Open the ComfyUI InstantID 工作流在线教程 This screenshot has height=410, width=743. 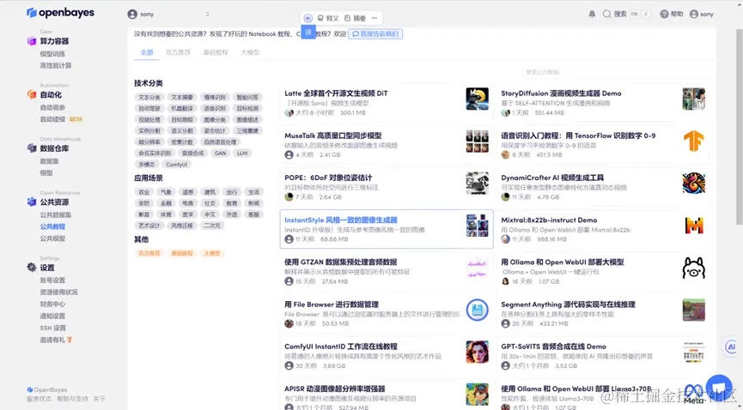[341, 347]
